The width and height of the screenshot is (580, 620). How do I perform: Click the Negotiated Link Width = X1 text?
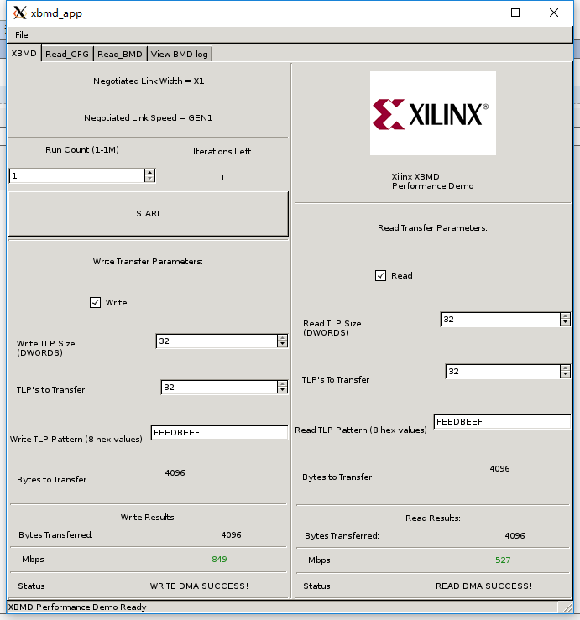[149, 81]
